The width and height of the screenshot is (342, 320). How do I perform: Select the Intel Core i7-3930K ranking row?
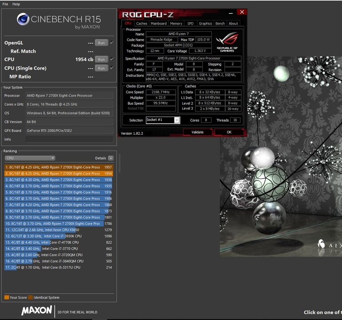(59, 236)
